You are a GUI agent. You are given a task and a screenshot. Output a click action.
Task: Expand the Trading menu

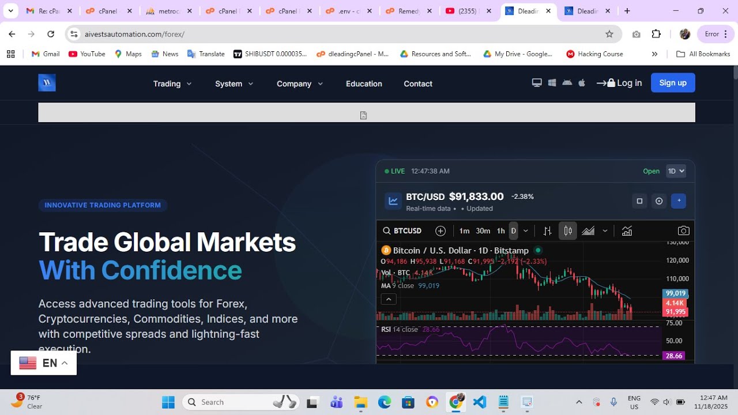(x=172, y=84)
